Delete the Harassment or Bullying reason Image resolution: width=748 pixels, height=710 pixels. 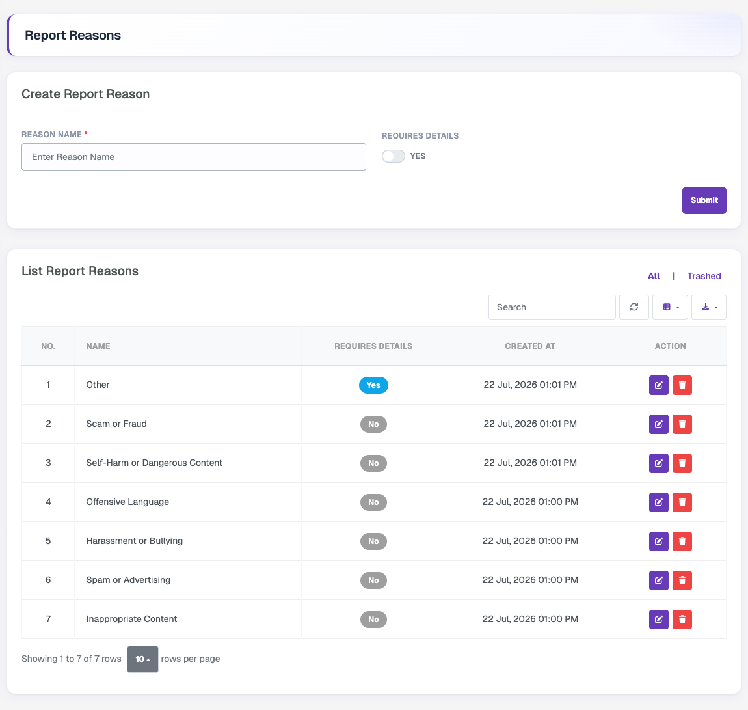pos(682,541)
